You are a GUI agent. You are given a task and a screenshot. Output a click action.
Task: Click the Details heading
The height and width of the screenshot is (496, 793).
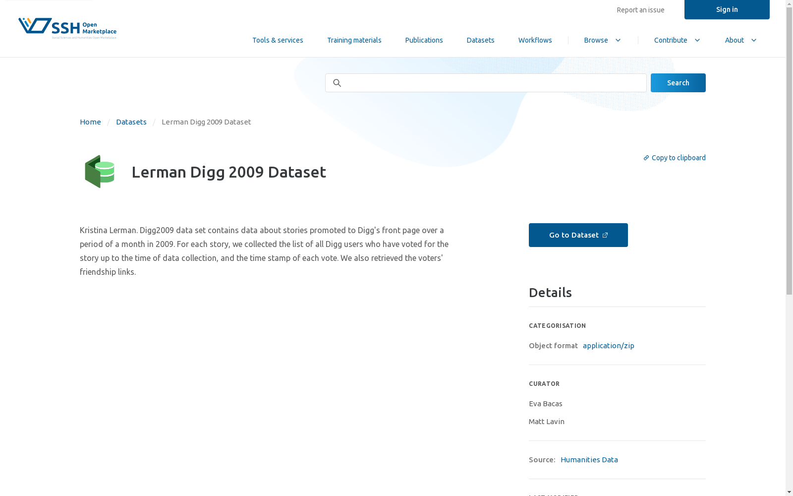(x=550, y=293)
